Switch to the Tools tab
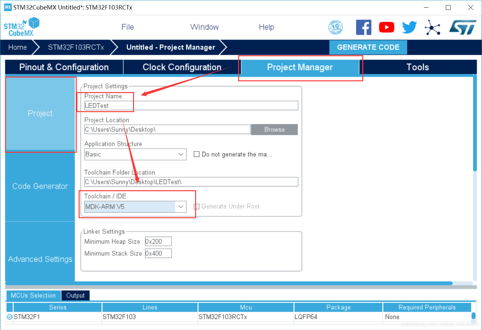 click(x=418, y=67)
